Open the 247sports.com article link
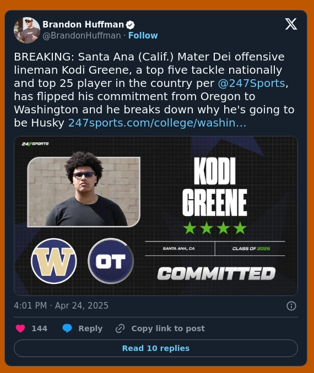Screen dimensions: 314x373 [157, 123]
